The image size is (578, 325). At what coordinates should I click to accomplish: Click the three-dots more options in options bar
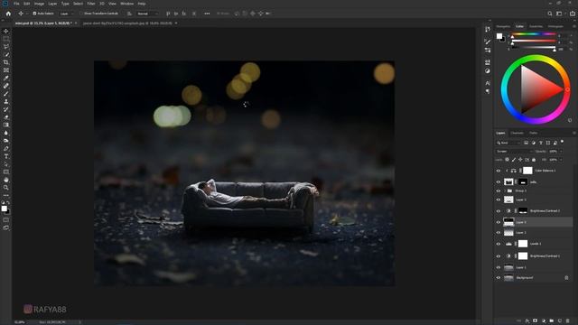pyautogui.click(x=207, y=14)
